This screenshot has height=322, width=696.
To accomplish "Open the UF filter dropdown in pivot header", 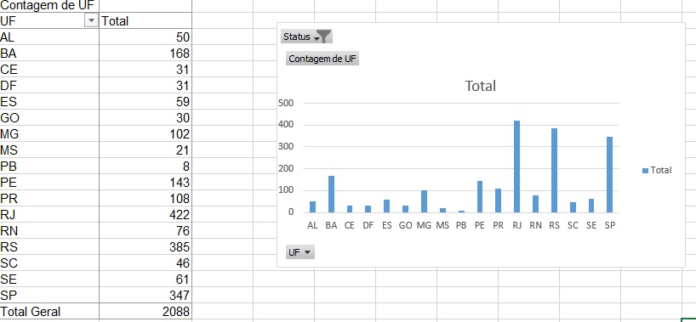I will point(92,21).
